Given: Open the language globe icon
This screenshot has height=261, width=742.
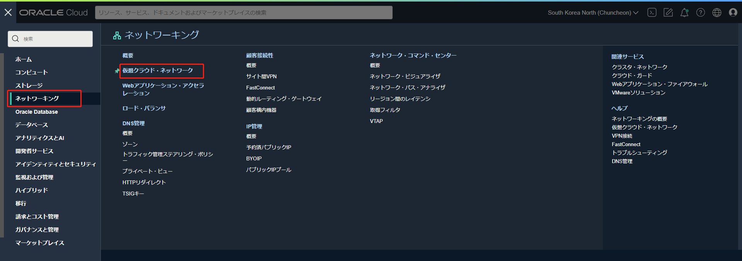Looking at the screenshot, I should point(717,13).
